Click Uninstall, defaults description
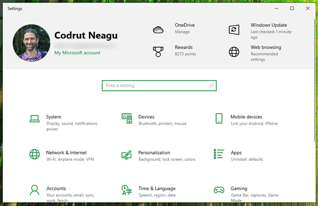 (x=247, y=159)
